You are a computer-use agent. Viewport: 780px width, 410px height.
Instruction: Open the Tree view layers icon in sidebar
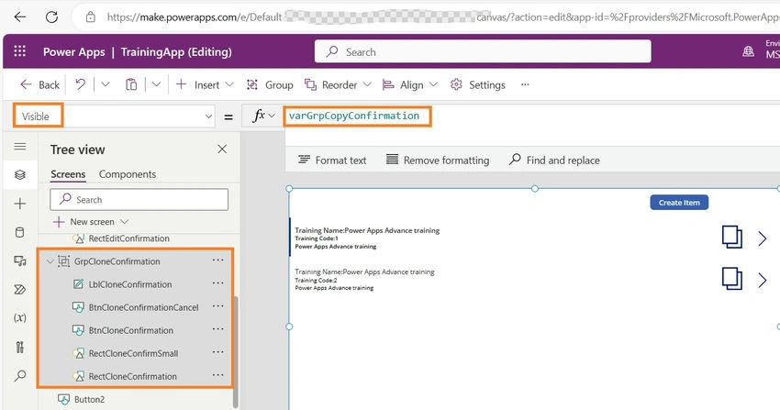point(20,175)
